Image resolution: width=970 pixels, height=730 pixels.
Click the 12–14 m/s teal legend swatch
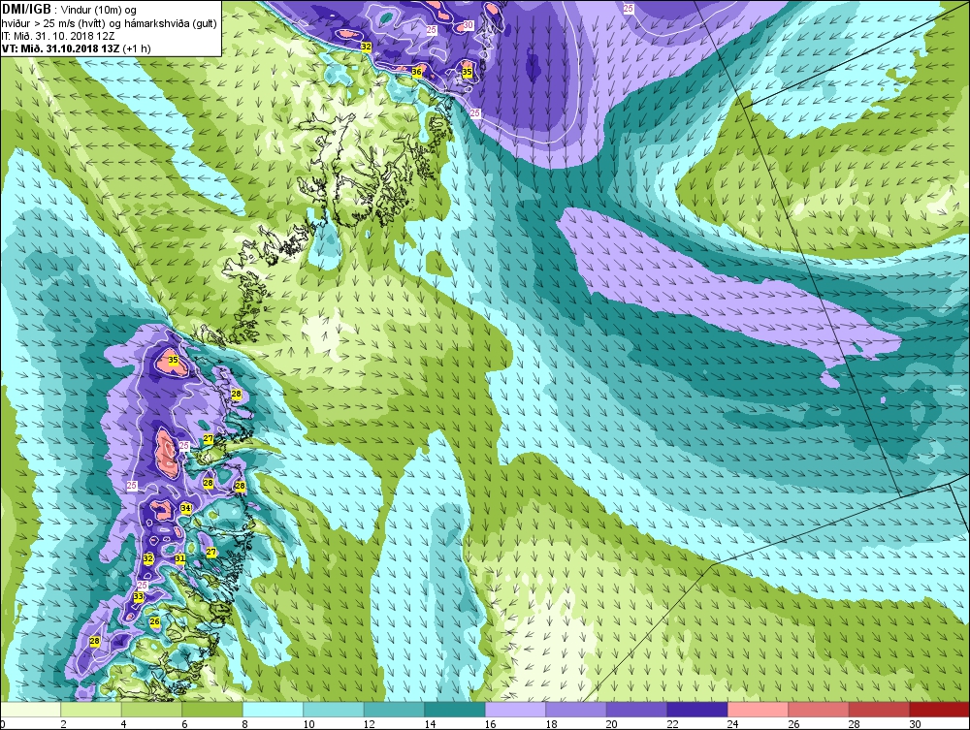click(x=394, y=709)
